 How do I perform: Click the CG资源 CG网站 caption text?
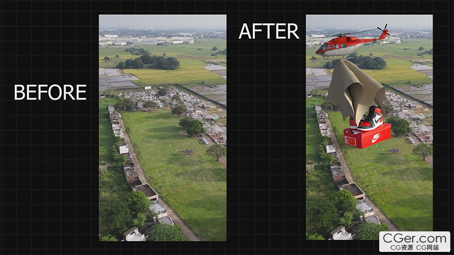point(415,248)
